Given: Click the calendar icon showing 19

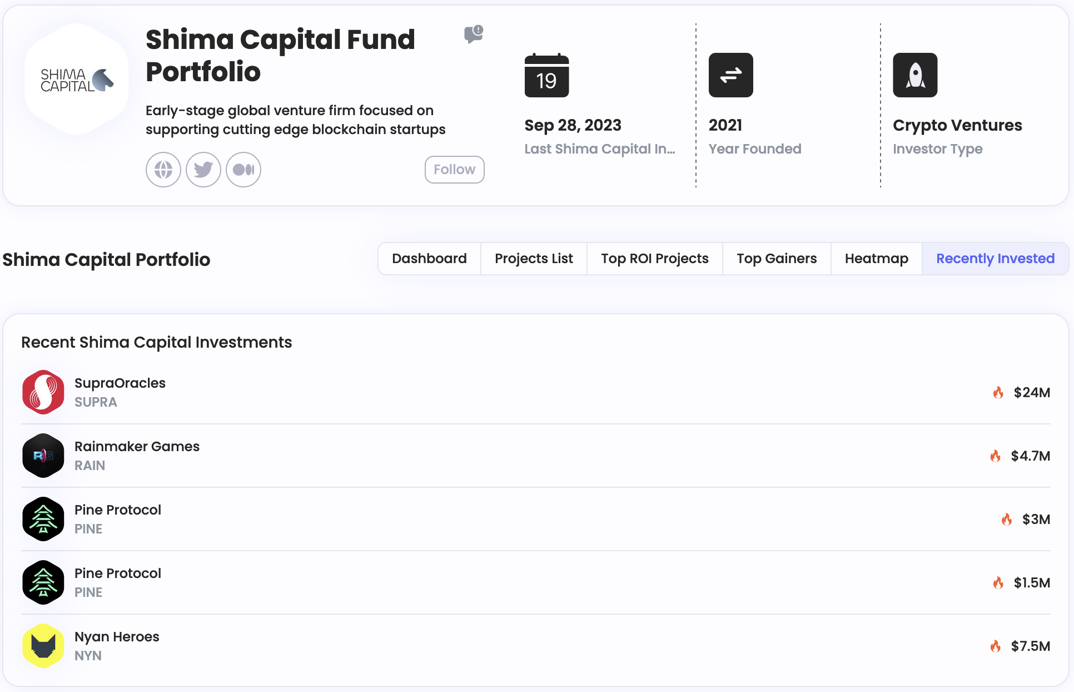Looking at the screenshot, I should (x=546, y=75).
